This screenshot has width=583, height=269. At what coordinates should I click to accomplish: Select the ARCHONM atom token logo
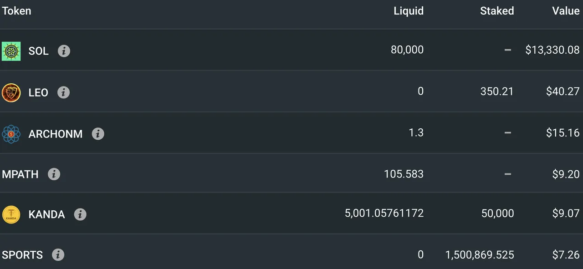(11, 134)
